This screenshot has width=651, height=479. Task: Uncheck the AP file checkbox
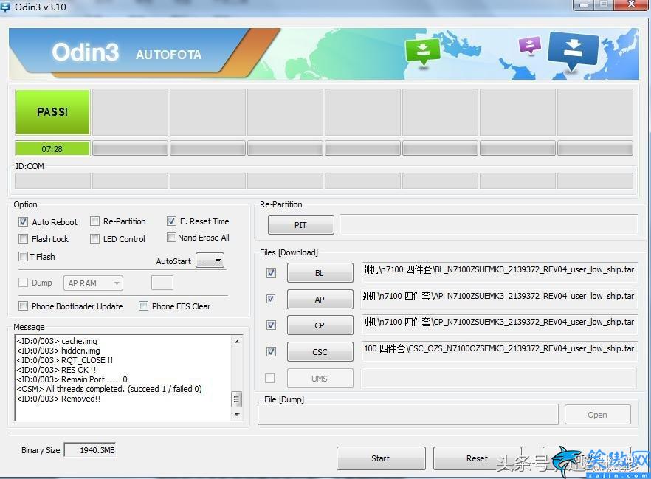click(x=271, y=299)
